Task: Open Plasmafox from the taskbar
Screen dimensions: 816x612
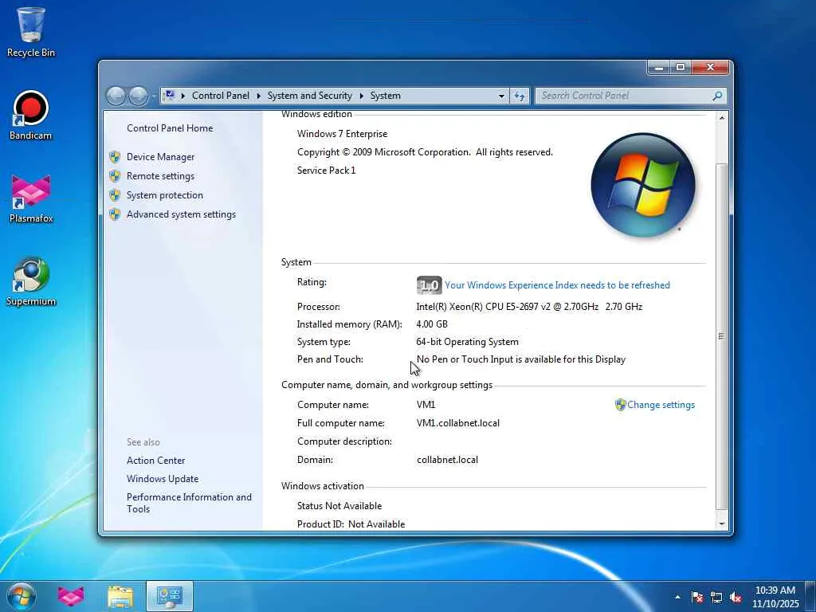Action: point(71,596)
